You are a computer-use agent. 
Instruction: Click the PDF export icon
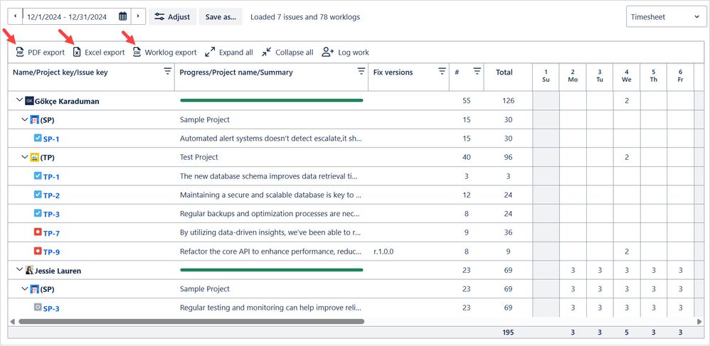(19, 53)
